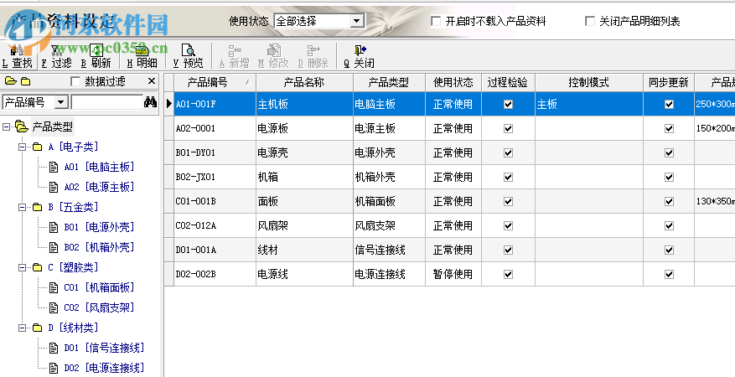
Task: Click the folder icon of D [线材类]
Action: (38, 328)
